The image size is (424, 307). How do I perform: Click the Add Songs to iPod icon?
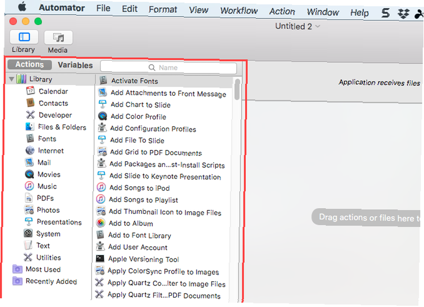pos(101,187)
